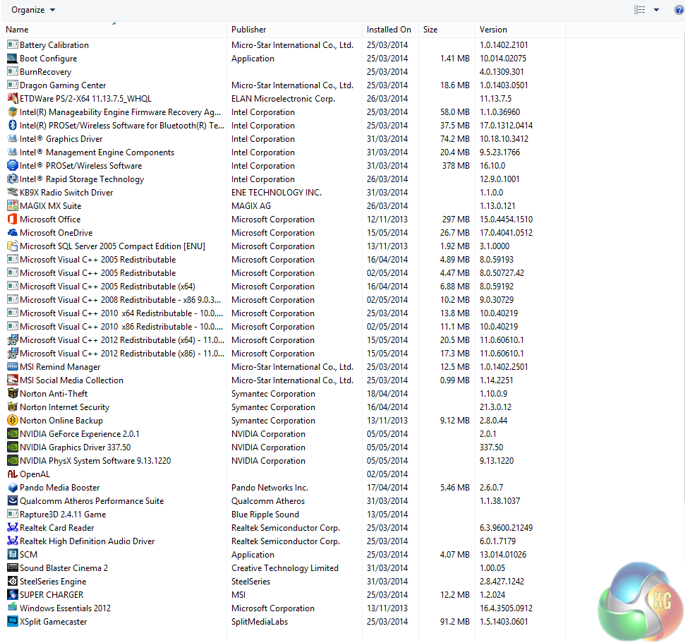The width and height of the screenshot is (685, 643).
Task: Click Visual C++ 2008 Redistributable x86 entry
Action: (x=121, y=299)
